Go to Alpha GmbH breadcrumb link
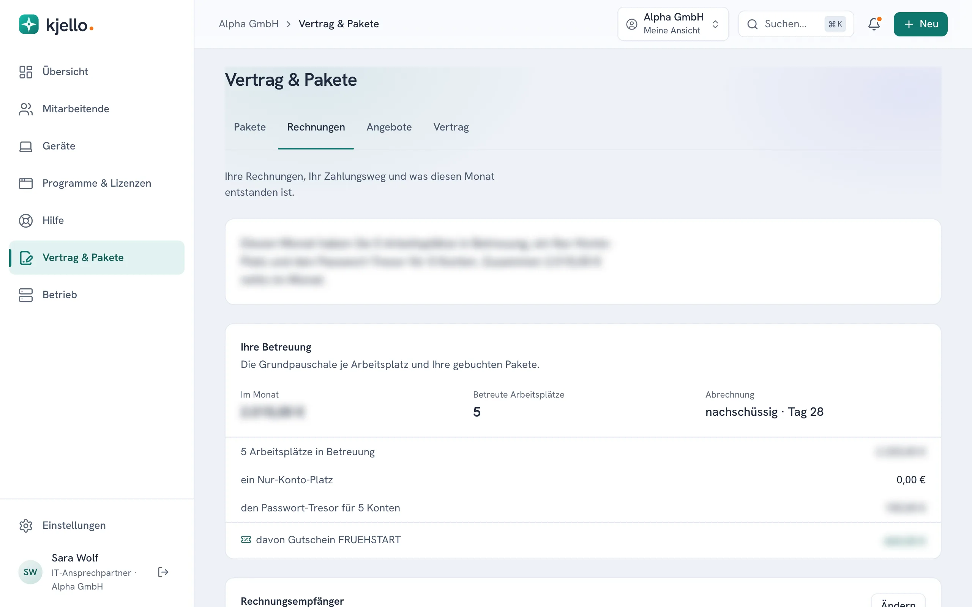The height and width of the screenshot is (607, 972). [249, 24]
